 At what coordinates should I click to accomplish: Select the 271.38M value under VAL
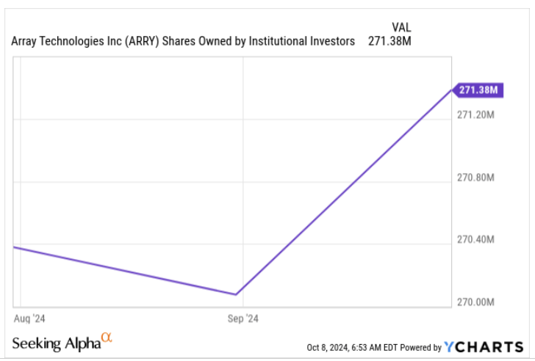(389, 40)
